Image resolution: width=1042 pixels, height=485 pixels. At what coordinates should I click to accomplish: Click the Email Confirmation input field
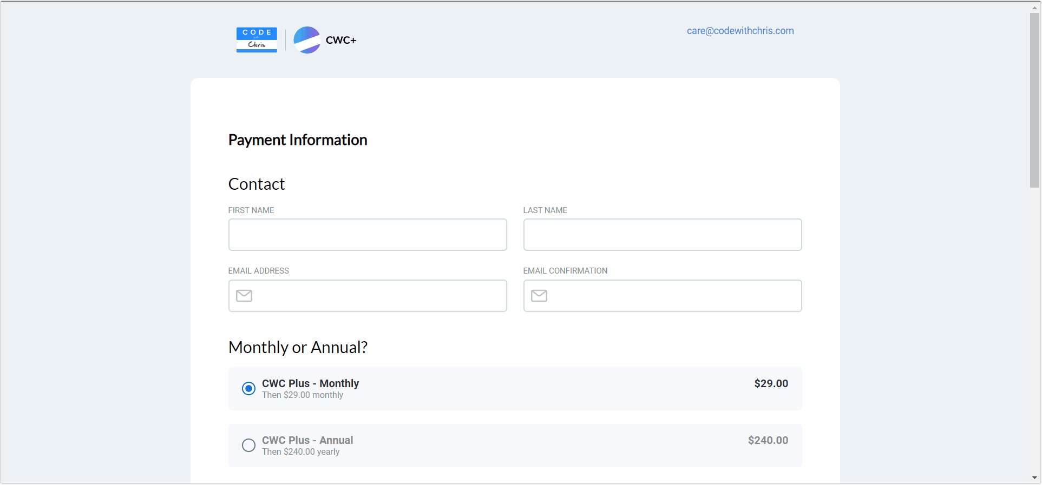(663, 296)
